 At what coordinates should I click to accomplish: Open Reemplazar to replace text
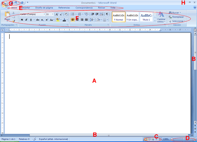coord(176,17)
